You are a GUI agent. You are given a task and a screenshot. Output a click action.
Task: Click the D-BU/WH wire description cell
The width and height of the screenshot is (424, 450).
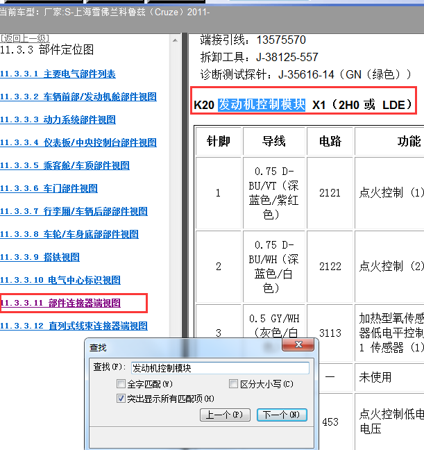tap(274, 267)
